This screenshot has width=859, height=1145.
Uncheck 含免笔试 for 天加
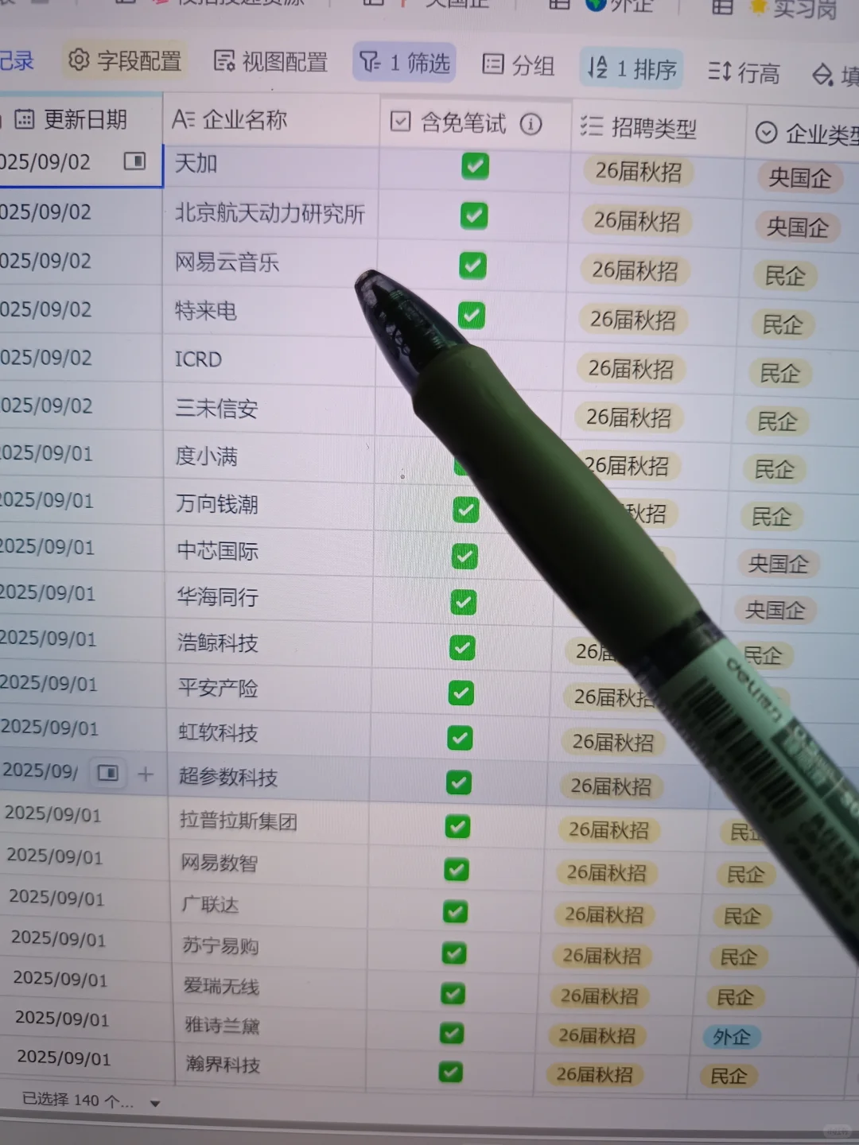pos(476,166)
